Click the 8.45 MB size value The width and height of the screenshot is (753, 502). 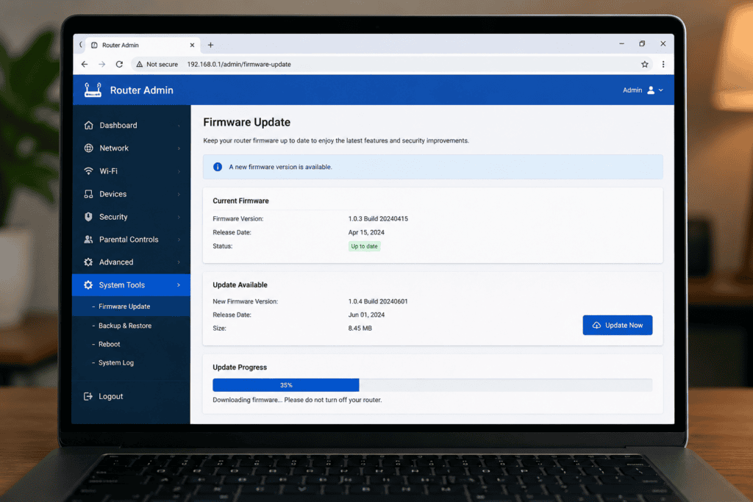coord(360,329)
